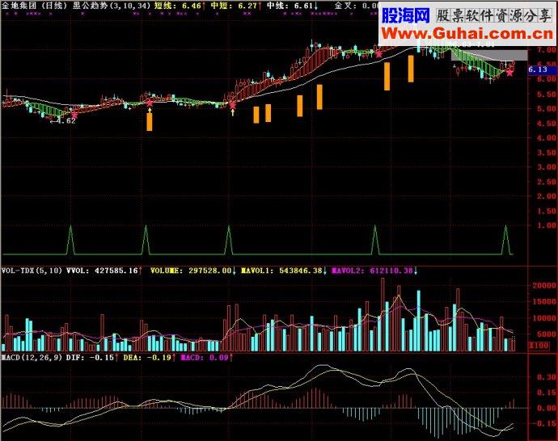Viewport: 558px width, 441px height.
Task: Click the VOLUME: 297528.00 readout
Action: click(193, 271)
